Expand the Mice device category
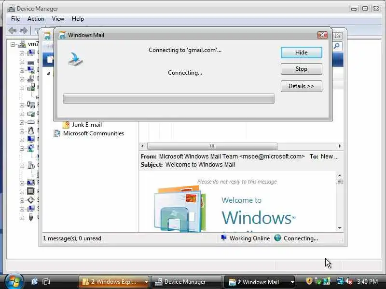386x289 pixels. coord(22,131)
